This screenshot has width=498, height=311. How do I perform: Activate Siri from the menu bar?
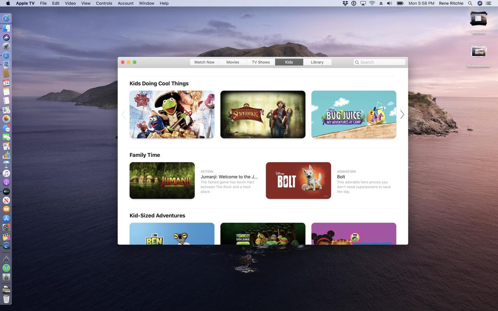[x=480, y=3]
